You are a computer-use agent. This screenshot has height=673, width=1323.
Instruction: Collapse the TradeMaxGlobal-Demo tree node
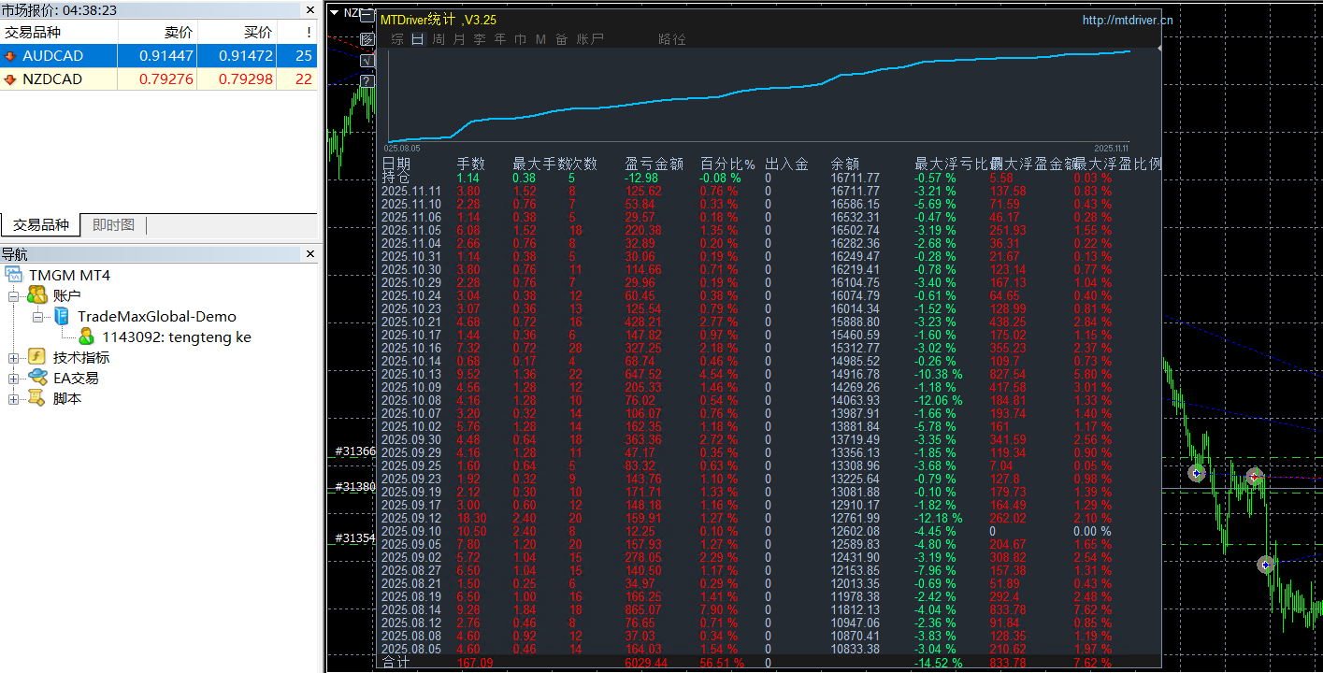pyautogui.click(x=37, y=316)
